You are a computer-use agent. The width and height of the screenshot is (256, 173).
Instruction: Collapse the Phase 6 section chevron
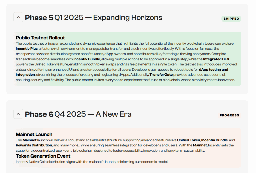18,114
